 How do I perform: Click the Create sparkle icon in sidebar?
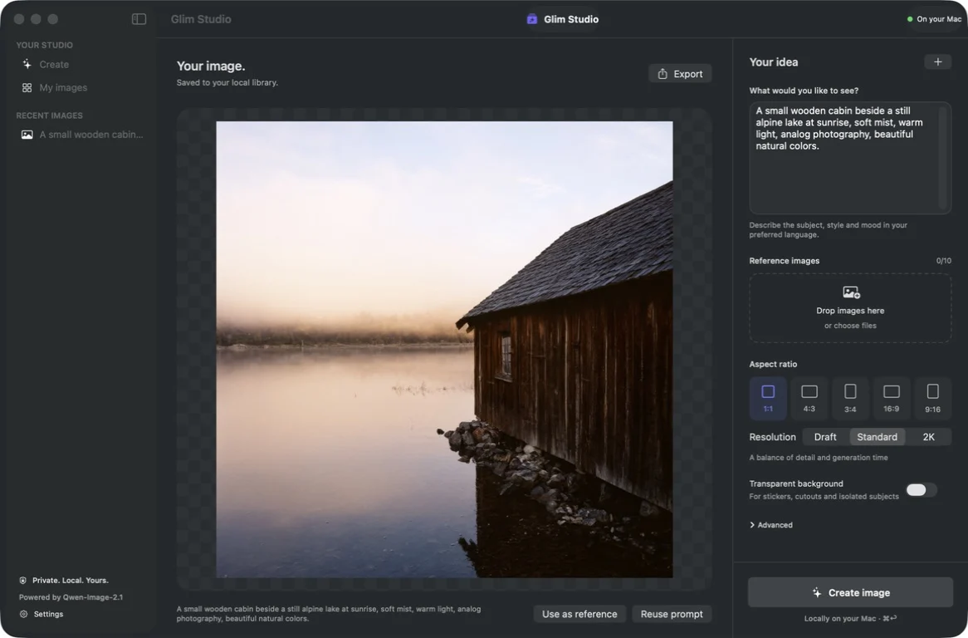click(27, 64)
